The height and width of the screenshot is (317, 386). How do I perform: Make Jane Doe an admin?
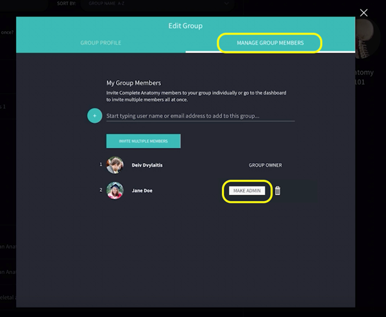coord(247,191)
